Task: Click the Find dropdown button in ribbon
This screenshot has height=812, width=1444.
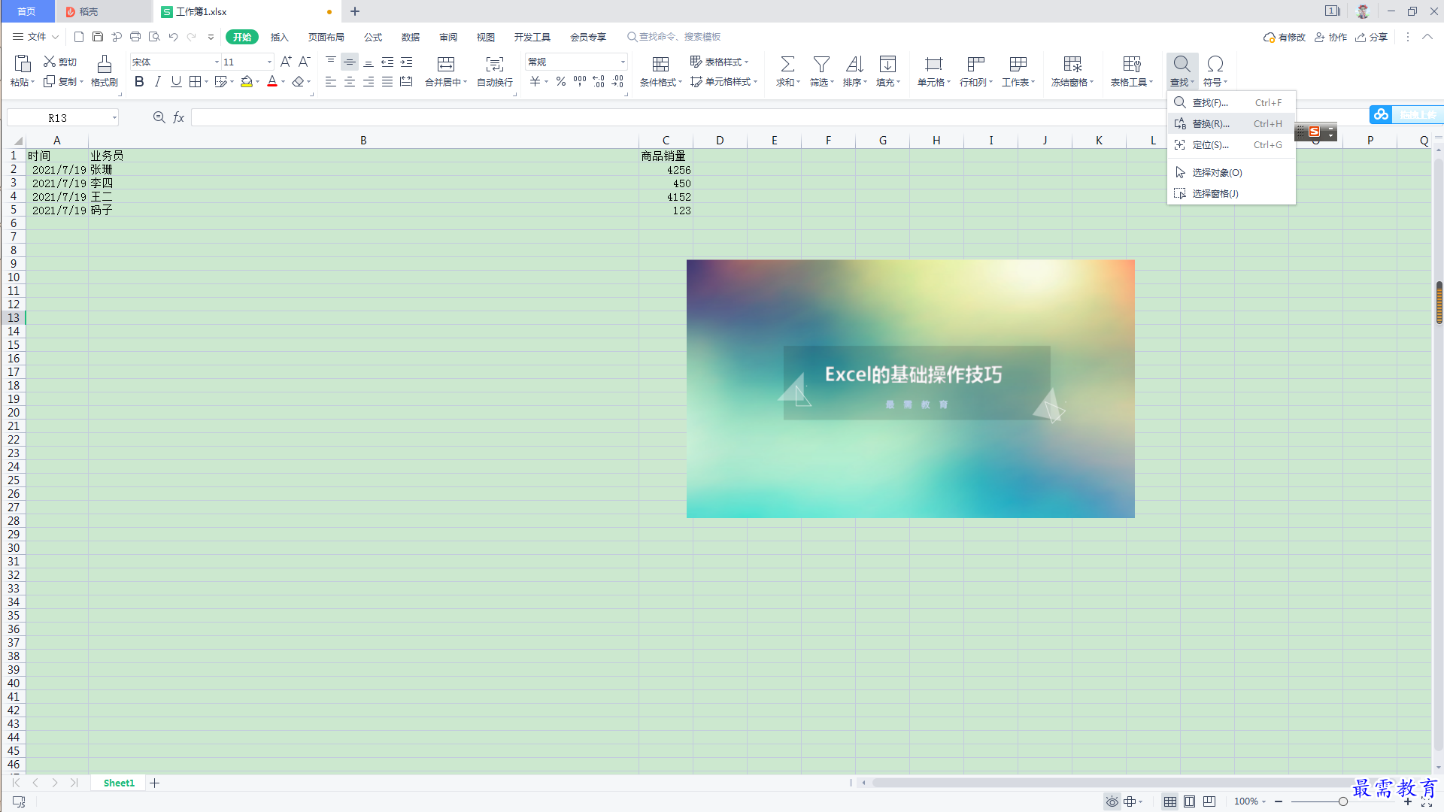Action: click(1182, 71)
